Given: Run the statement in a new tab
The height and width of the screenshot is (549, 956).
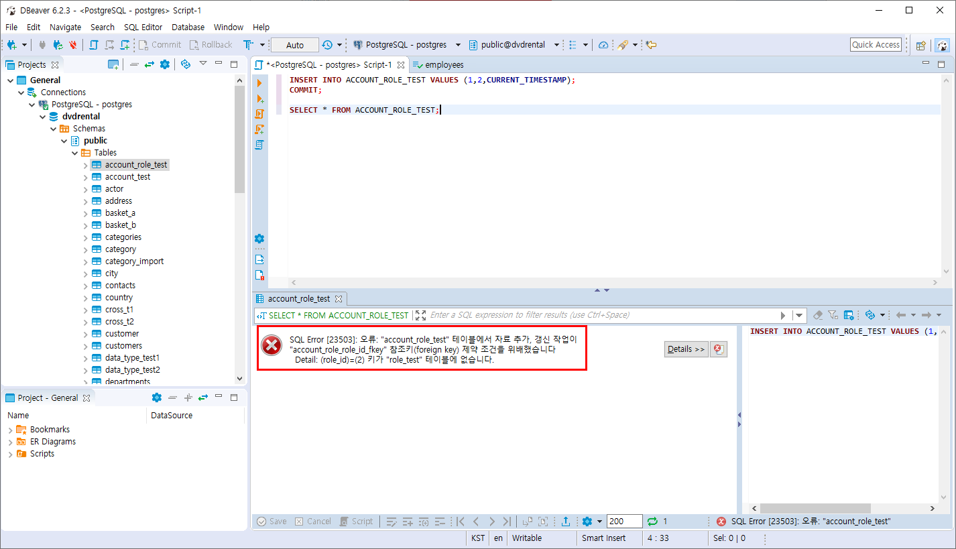Looking at the screenshot, I should click(259, 99).
